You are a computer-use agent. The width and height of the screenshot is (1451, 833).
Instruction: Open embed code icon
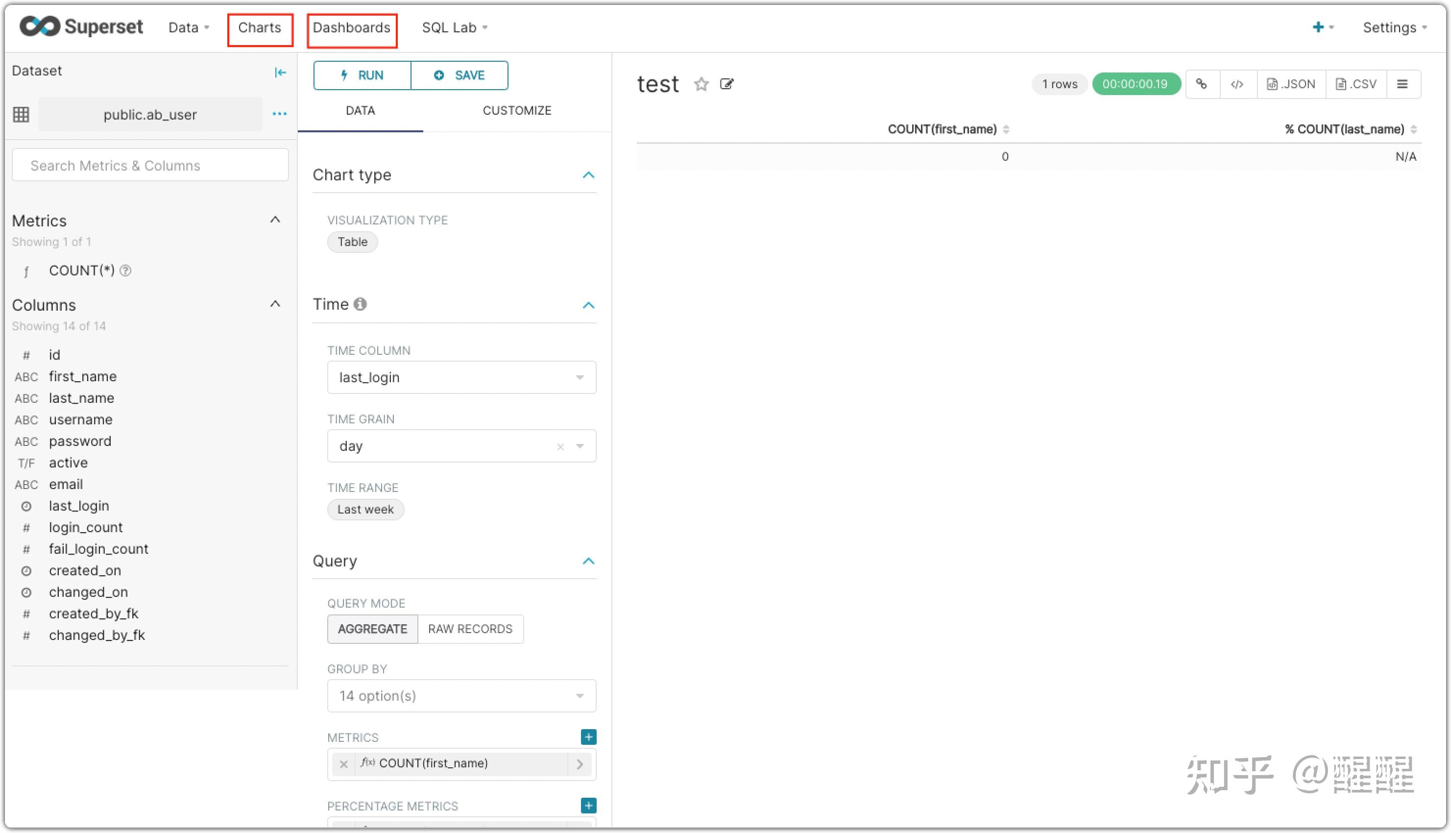tap(1236, 84)
